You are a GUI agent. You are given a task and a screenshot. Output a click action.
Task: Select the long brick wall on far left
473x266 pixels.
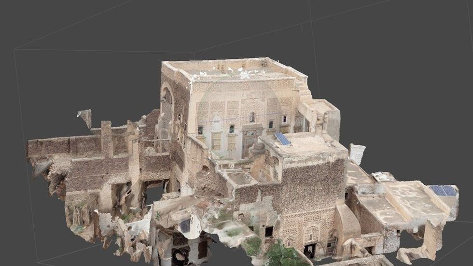pos(63,145)
